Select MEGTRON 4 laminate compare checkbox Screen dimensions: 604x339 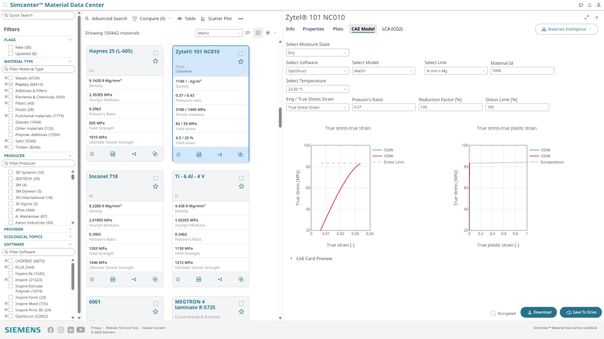click(241, 304)
